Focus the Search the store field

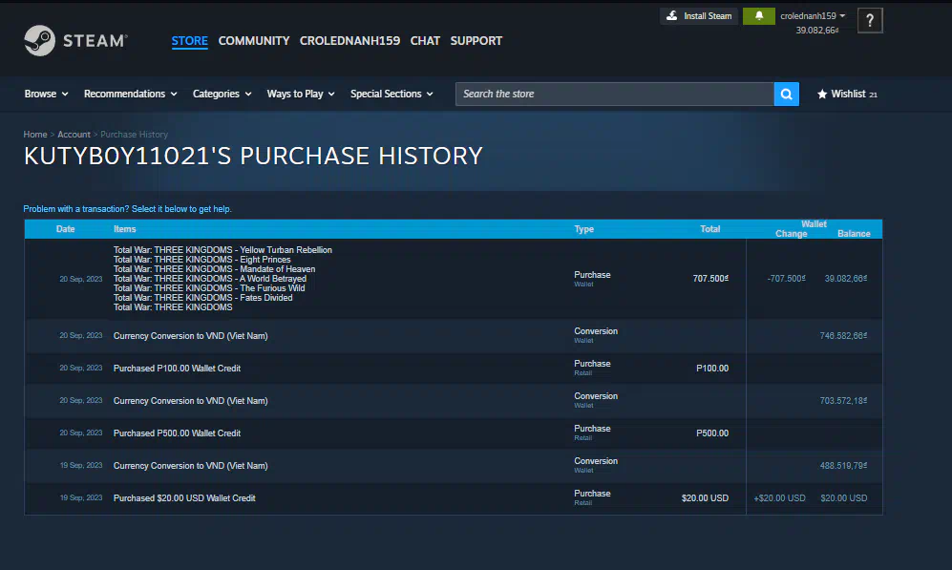point(614,94)
